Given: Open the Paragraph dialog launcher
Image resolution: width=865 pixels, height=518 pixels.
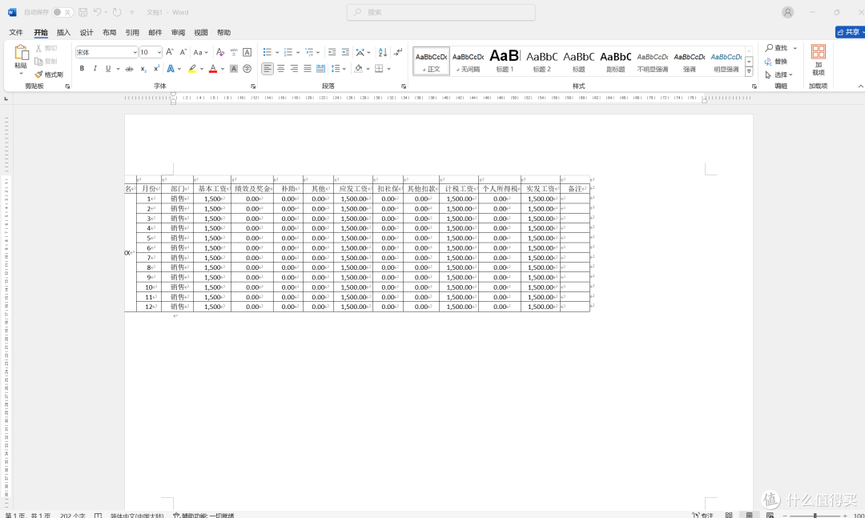Looking at the screenshot, I should pyautogui.click(x=404, y=86).
